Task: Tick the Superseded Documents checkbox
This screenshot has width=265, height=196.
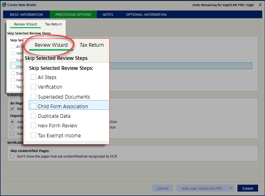Action: 33,97
